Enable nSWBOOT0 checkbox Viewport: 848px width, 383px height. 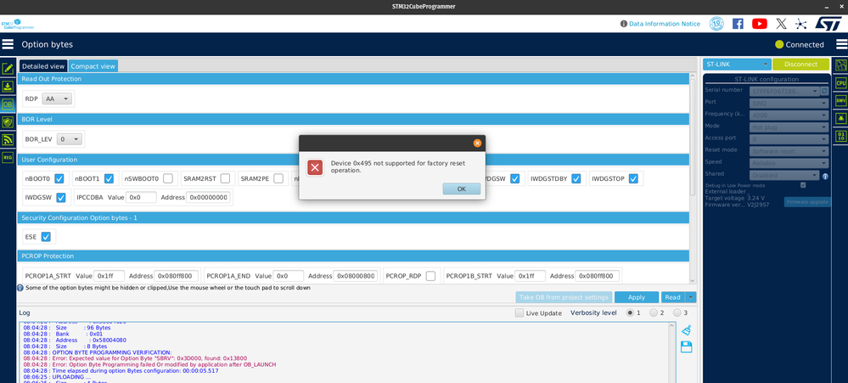(168, 178)
